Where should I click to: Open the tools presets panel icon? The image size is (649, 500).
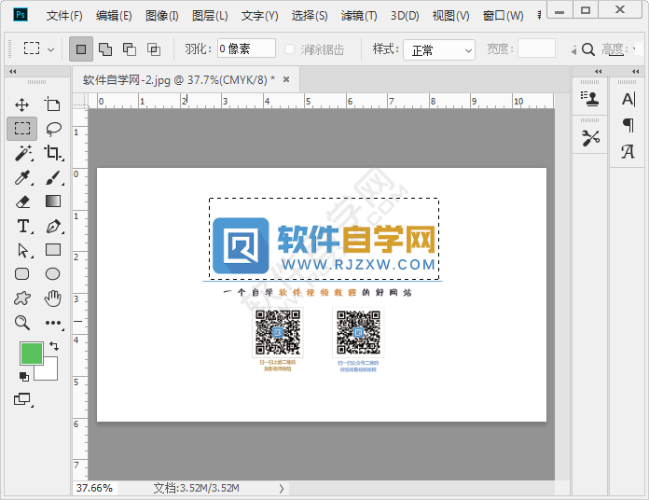click(x=590, y=138)
